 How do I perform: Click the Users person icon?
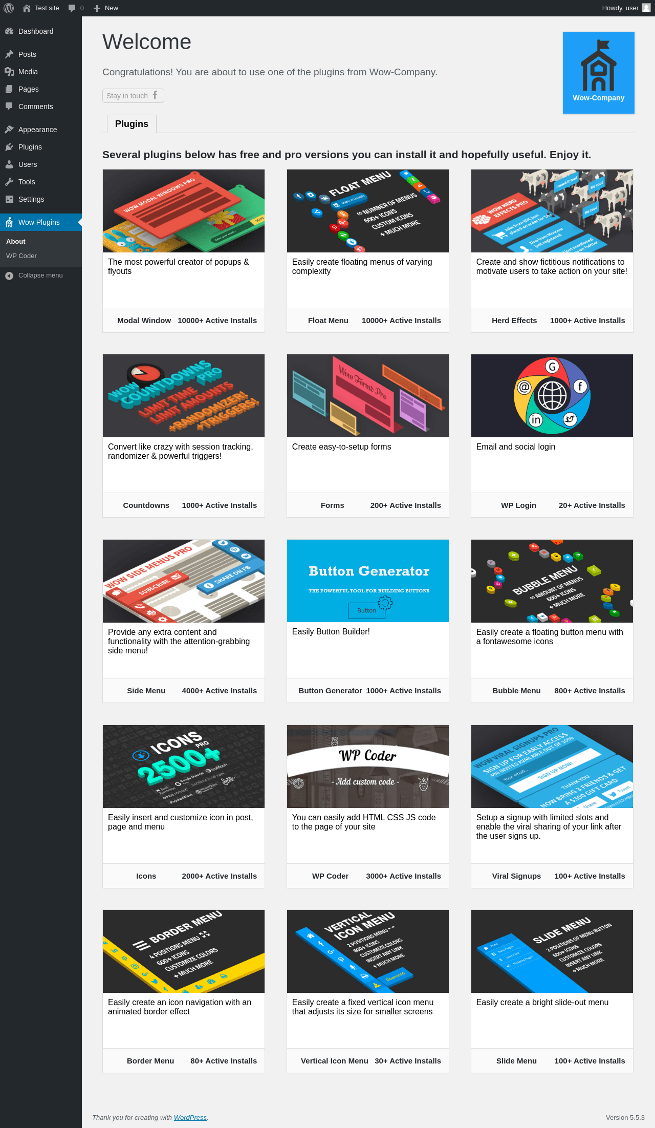click(x=9, y=164)
